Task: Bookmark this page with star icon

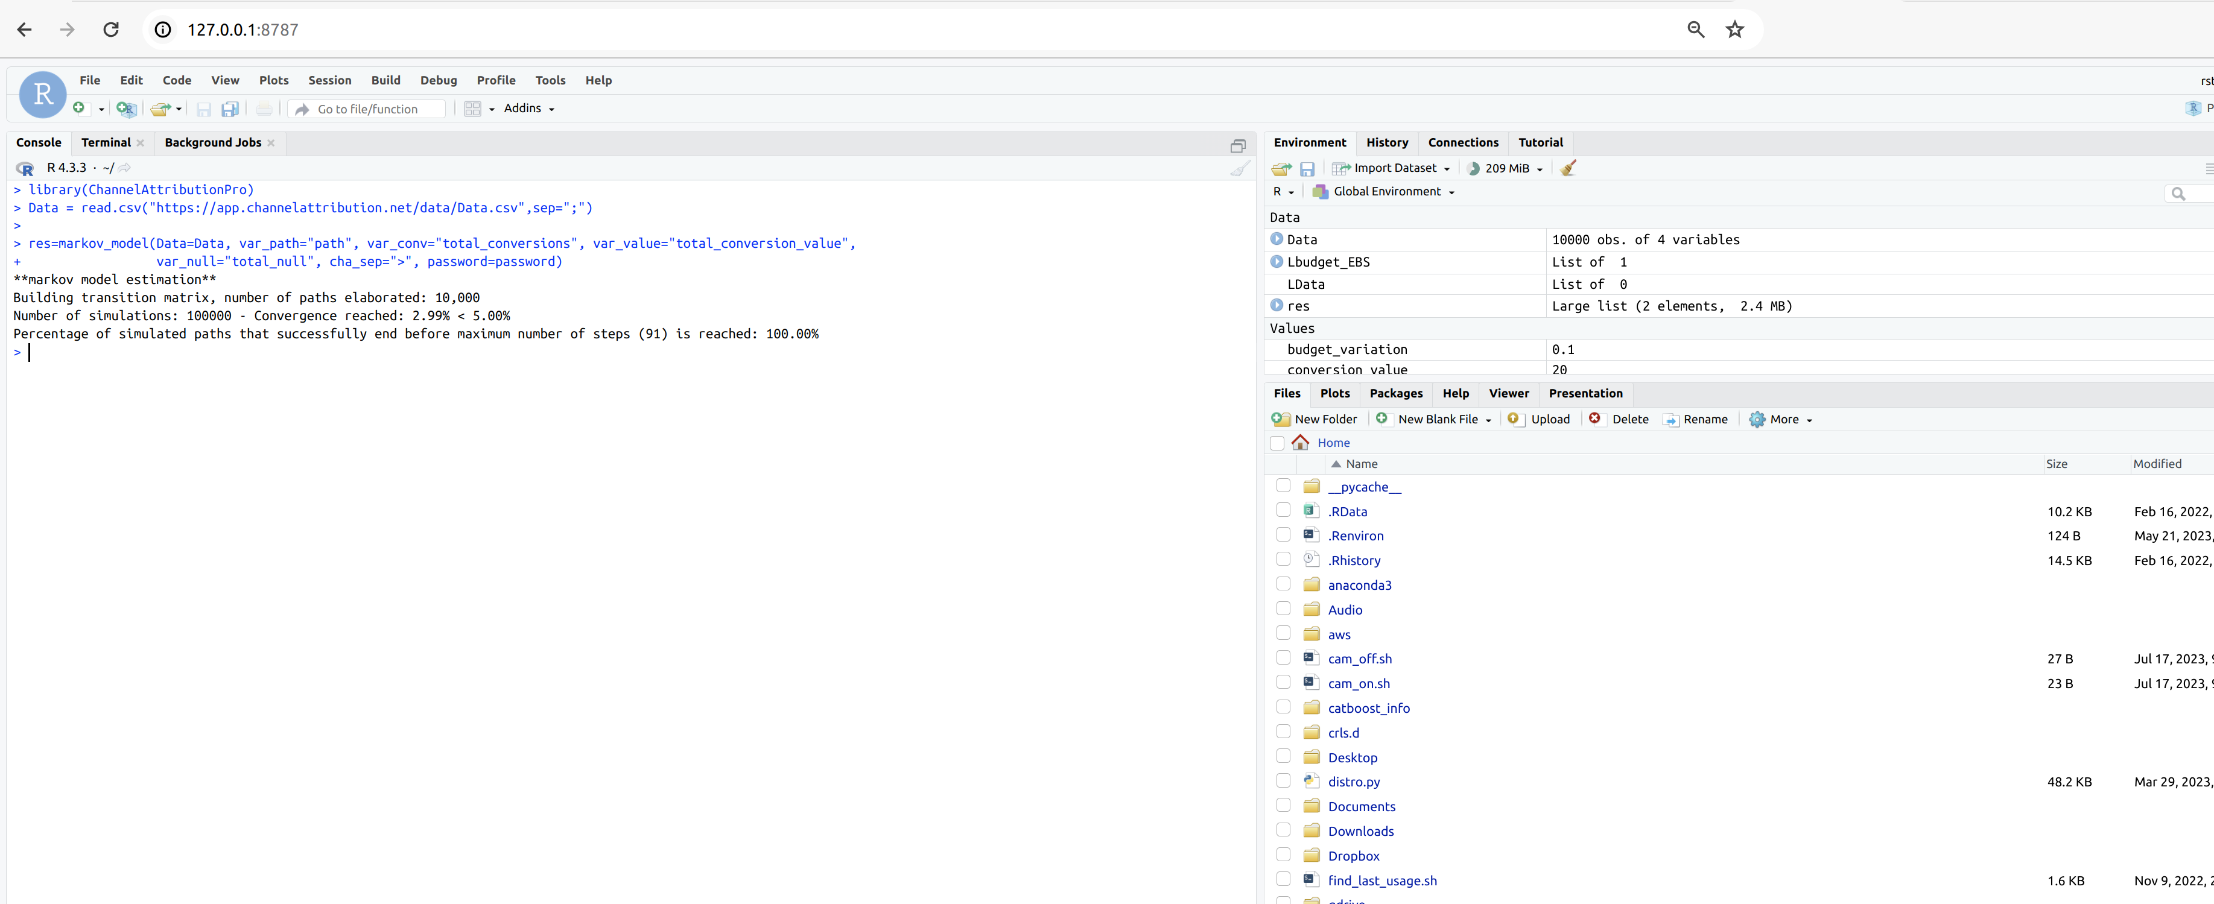Action: click(1734, 30)
